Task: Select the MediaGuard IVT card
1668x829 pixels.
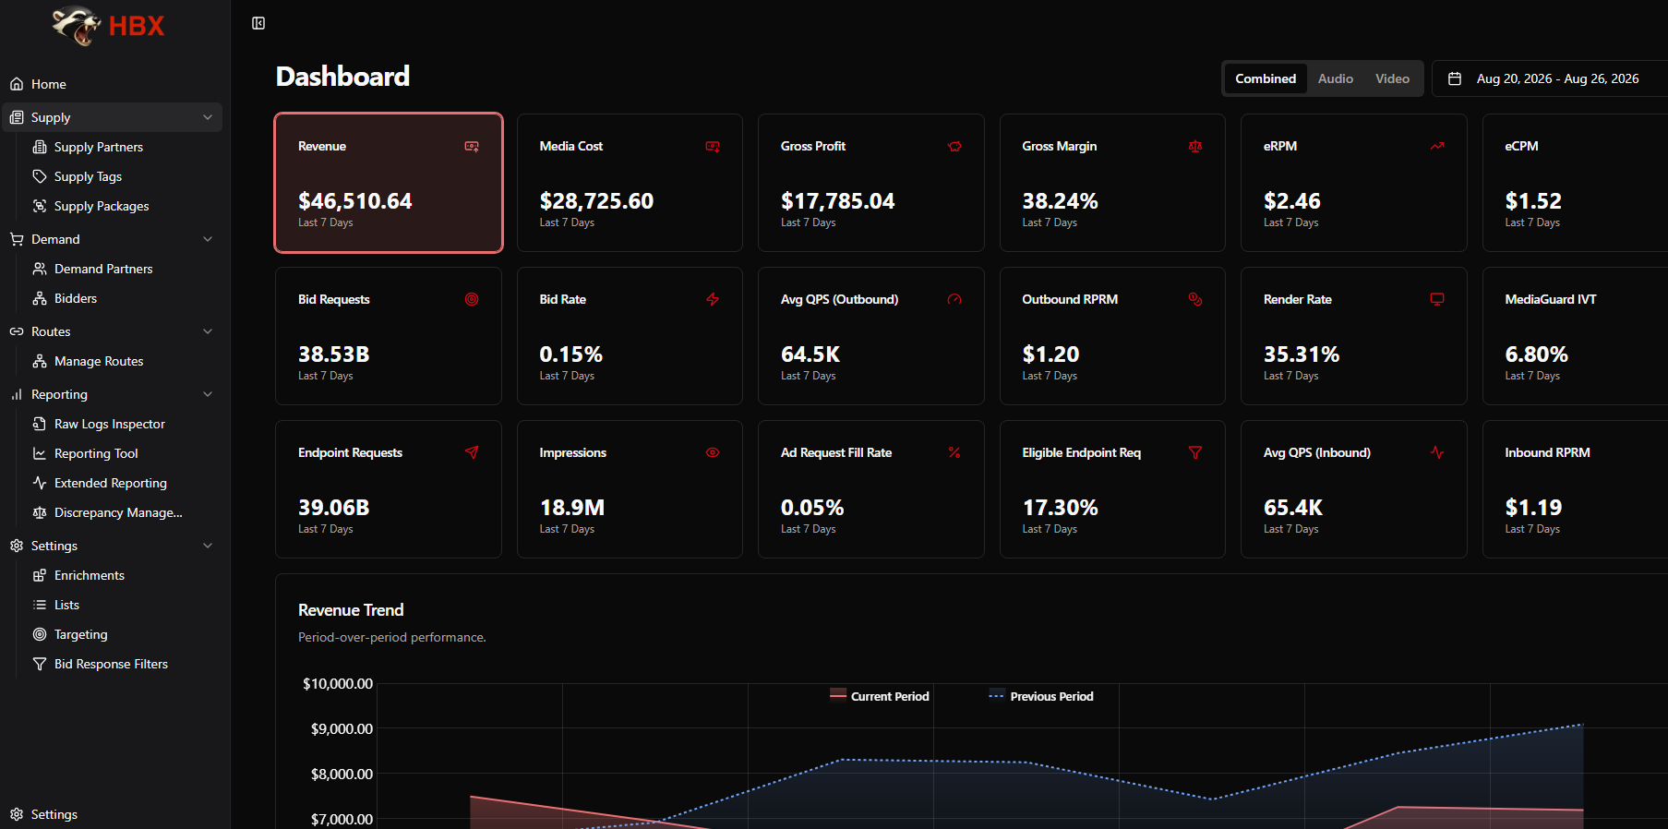Action: click(x=1575, y=336)
